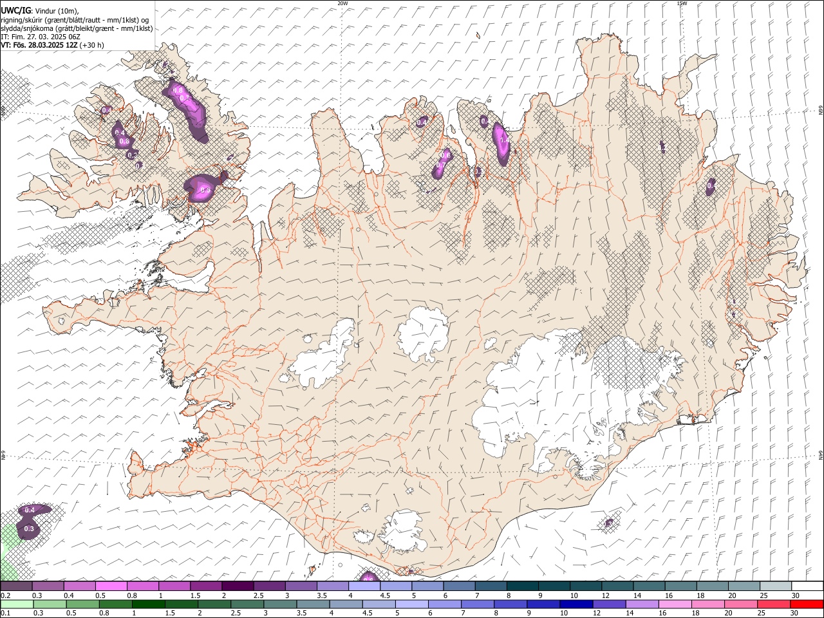
Task: Choose the light lavender 5 swatch, lower legend
Action: click(x=411, y=604)
